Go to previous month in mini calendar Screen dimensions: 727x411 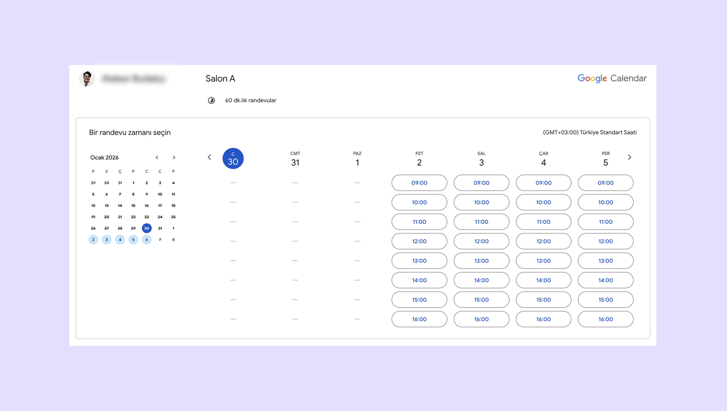(x=157, y=157)
